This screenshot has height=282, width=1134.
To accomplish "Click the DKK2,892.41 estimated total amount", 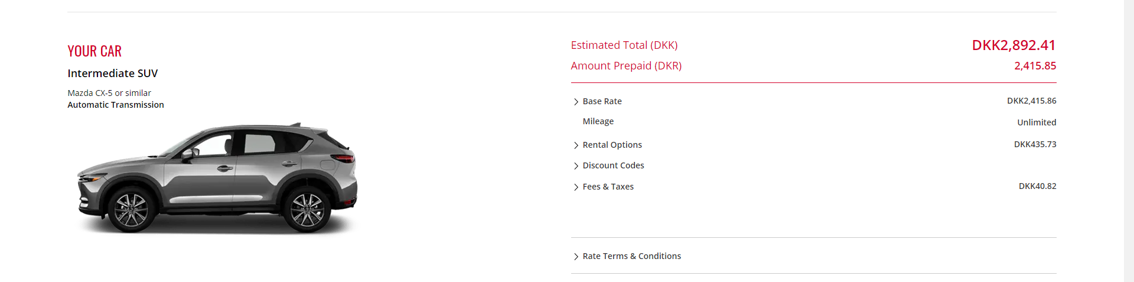I will tap(1014, 45).
